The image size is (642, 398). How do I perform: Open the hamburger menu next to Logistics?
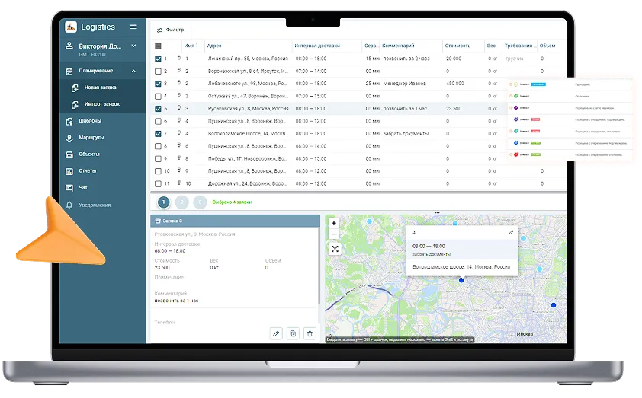click(133, 27)
